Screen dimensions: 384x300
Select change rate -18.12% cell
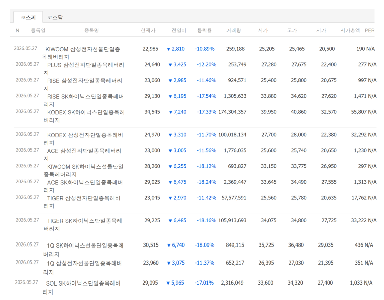coord(206,166)
